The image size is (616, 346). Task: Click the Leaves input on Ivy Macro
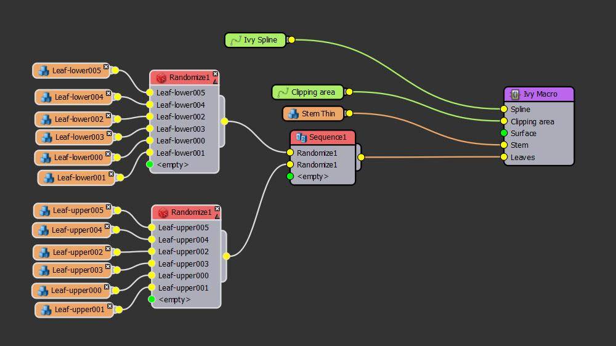click(504, 157)
